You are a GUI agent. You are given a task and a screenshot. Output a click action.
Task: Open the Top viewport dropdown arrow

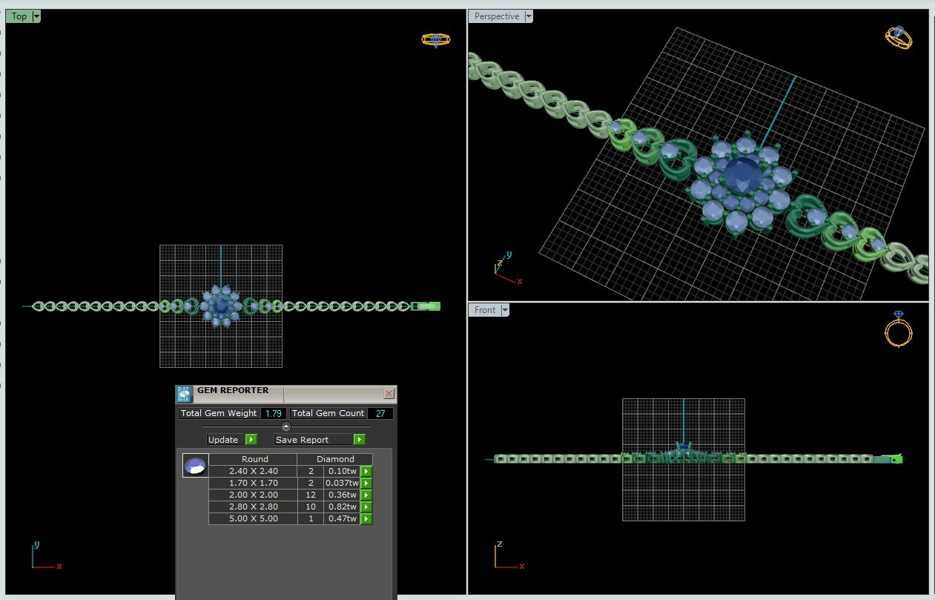point(36,16)
